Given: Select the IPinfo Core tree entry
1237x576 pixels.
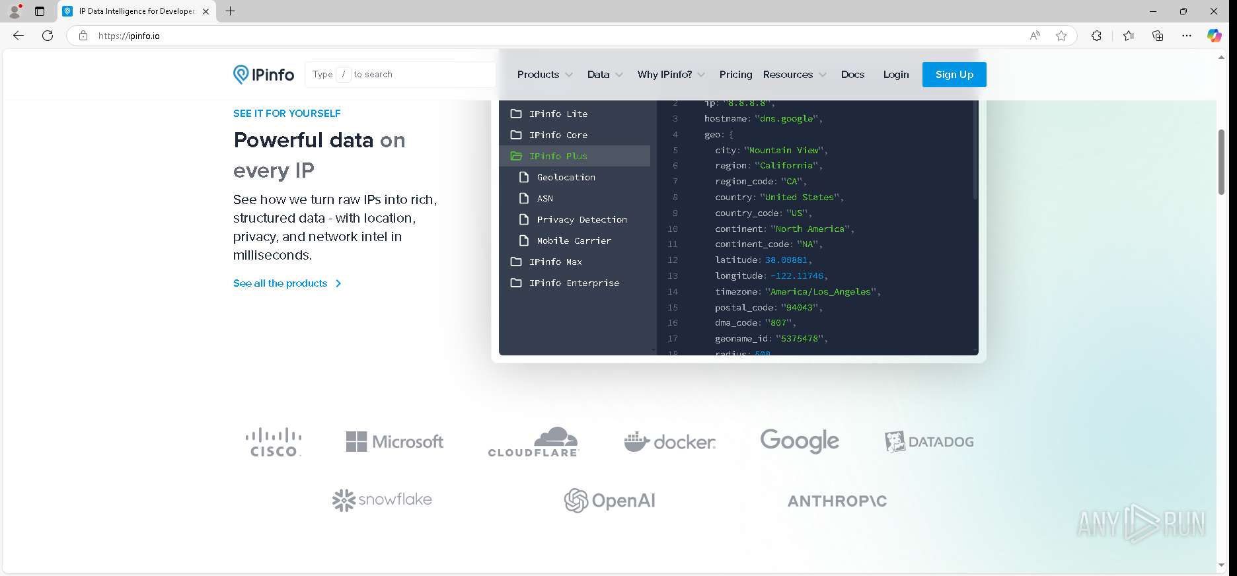Looking at the screenshot, I should coord(574,135).
